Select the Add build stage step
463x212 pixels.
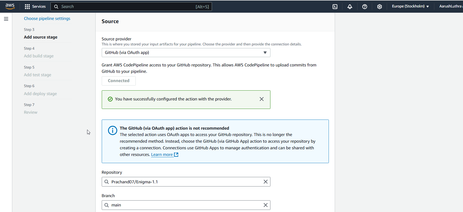pos(39,56)
